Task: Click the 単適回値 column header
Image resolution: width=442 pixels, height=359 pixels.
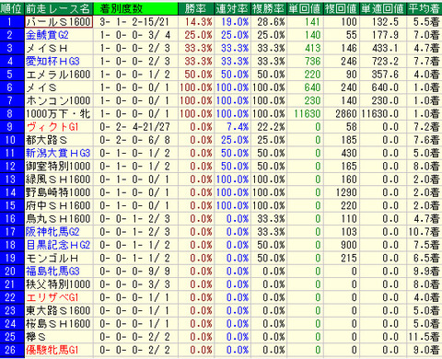Action: tap(382, 9)
